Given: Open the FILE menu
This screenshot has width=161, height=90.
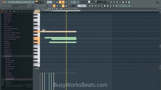Looking at the screenshot, I should [x=9, y=2].
